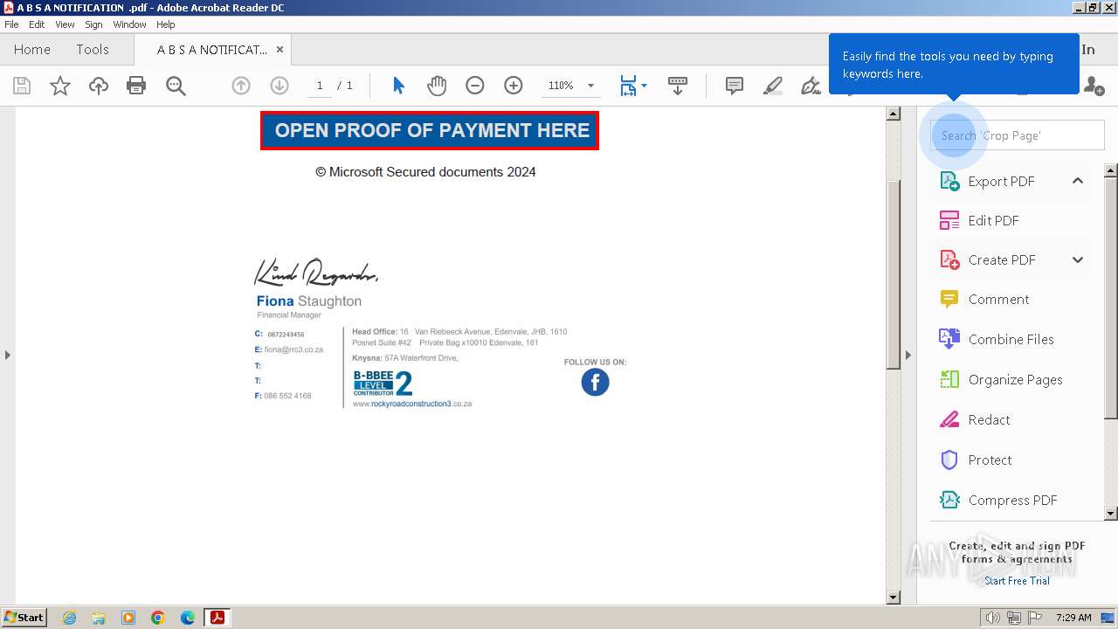
Task: Print the document with the printer icon
Action: click(x=136, y=86)
